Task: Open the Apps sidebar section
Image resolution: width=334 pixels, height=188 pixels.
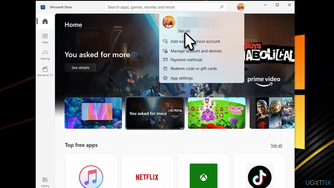Action: pos(45,38)
